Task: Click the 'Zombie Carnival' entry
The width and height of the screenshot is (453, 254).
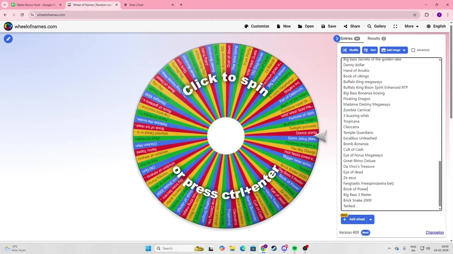Action: coord(357,110)
